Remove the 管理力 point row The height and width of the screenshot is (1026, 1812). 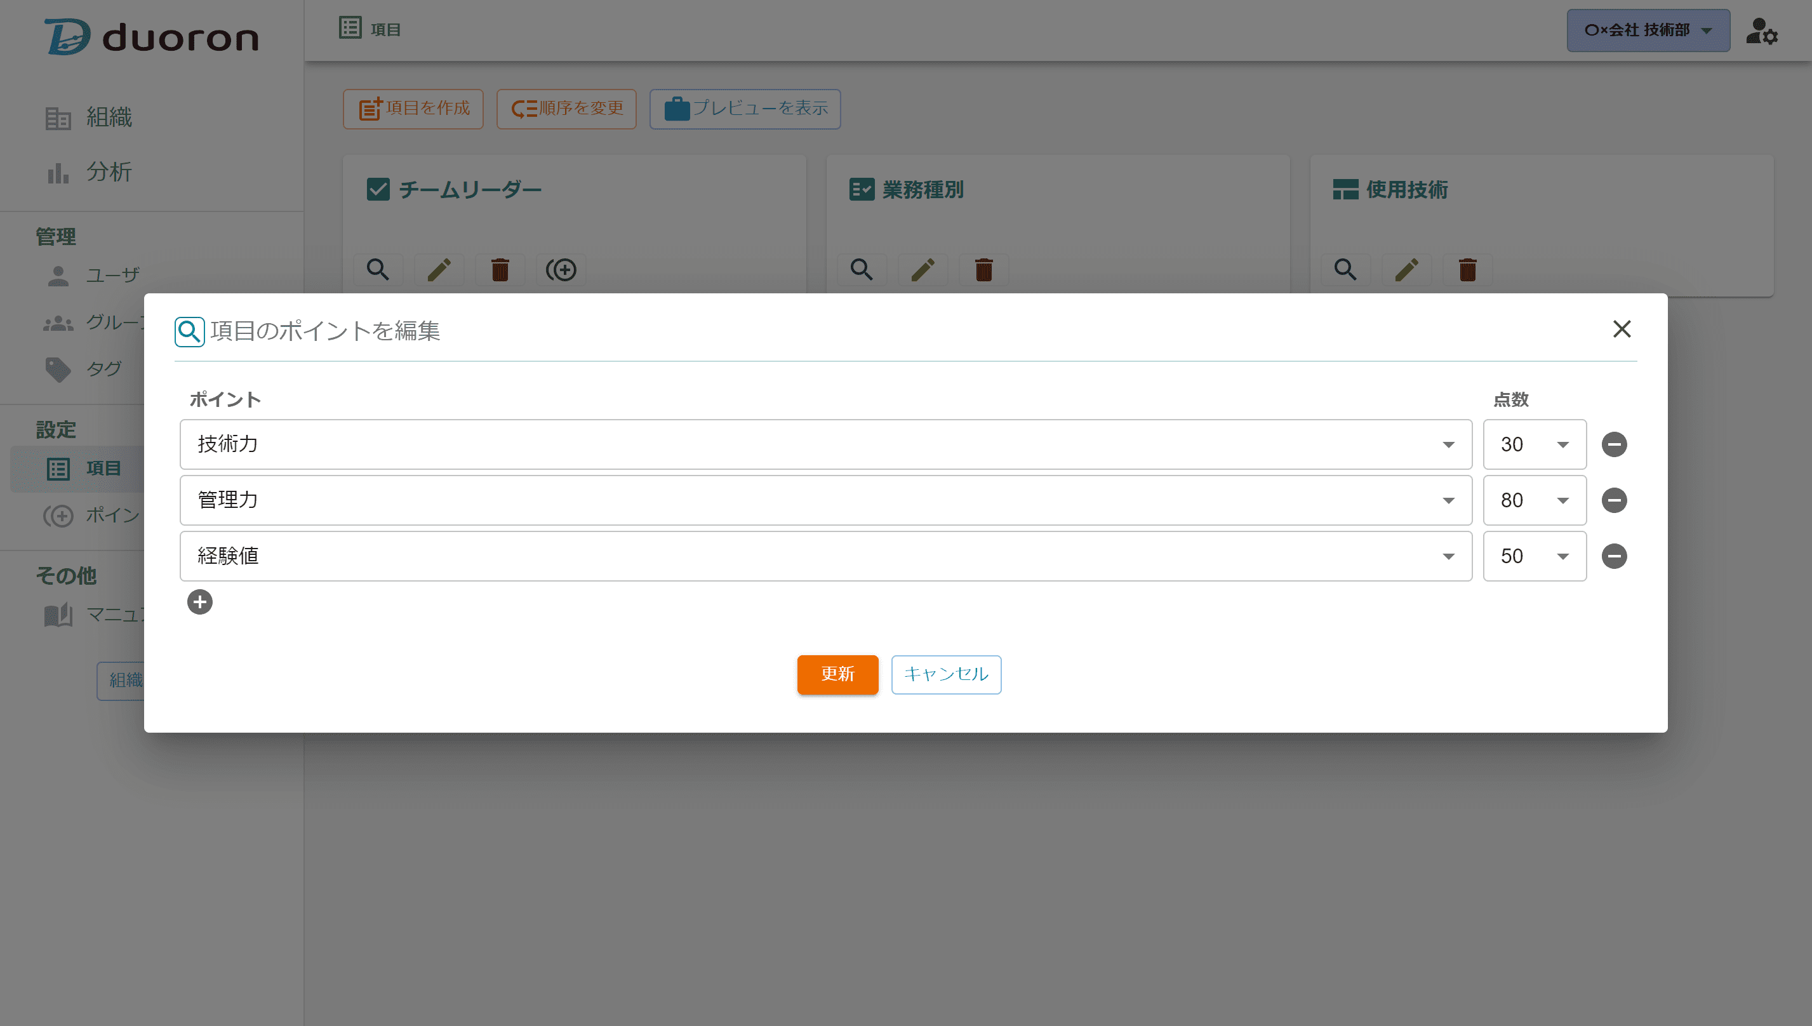point(1614,500)
